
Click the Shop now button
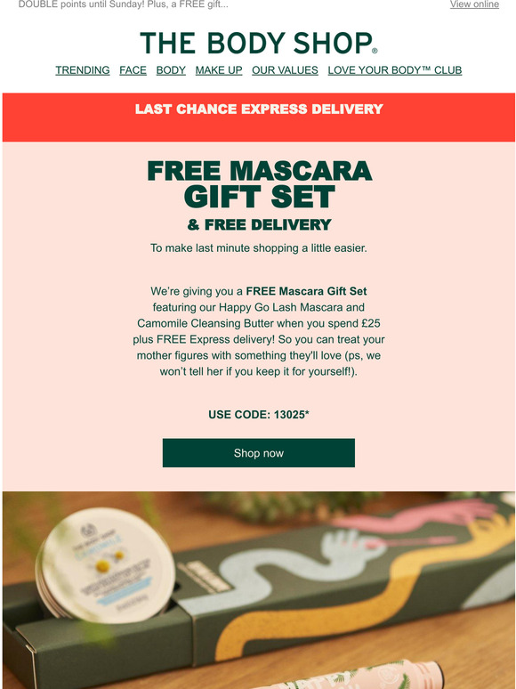(259, 453)
